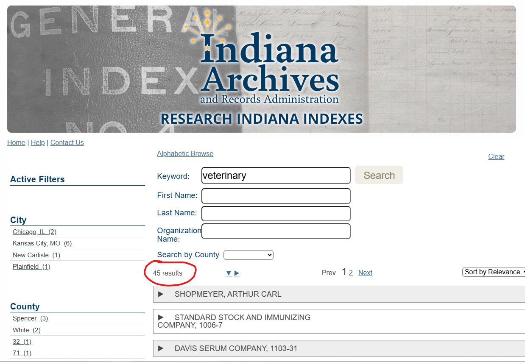This screenshot has height=362, width=525.
Task: Open the Contact Us link
Action: (67, 143)
